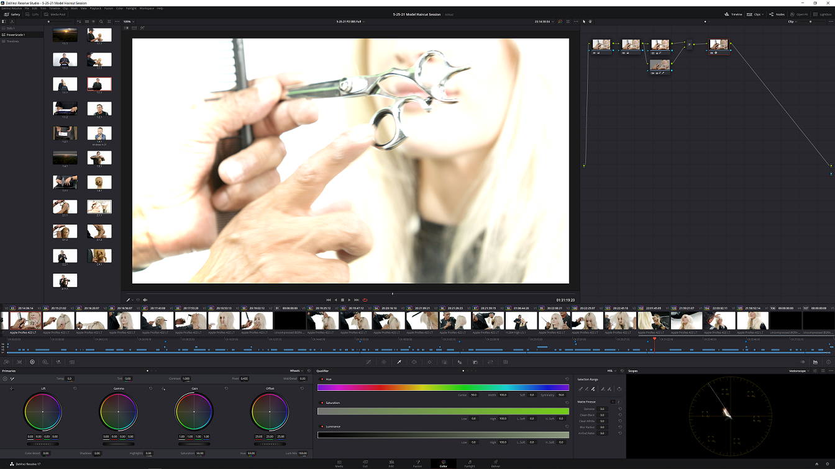Click the Selection Range picker tool
Screen dimensions: 835x469
(x=581, y=389)
